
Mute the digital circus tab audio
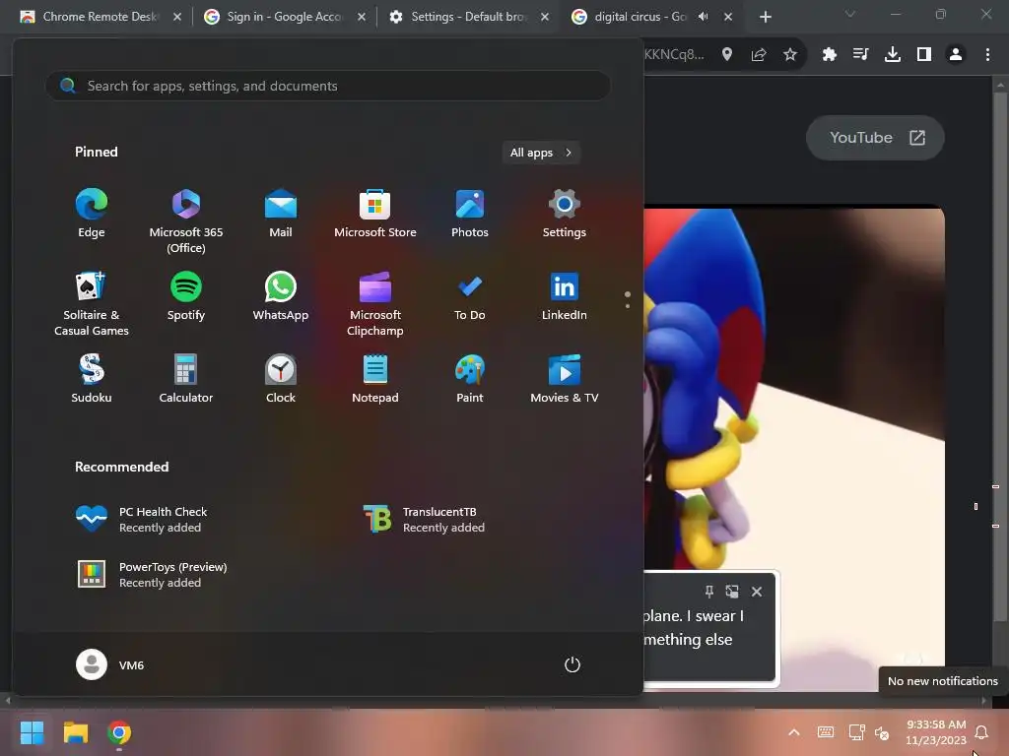coord(704,17)
